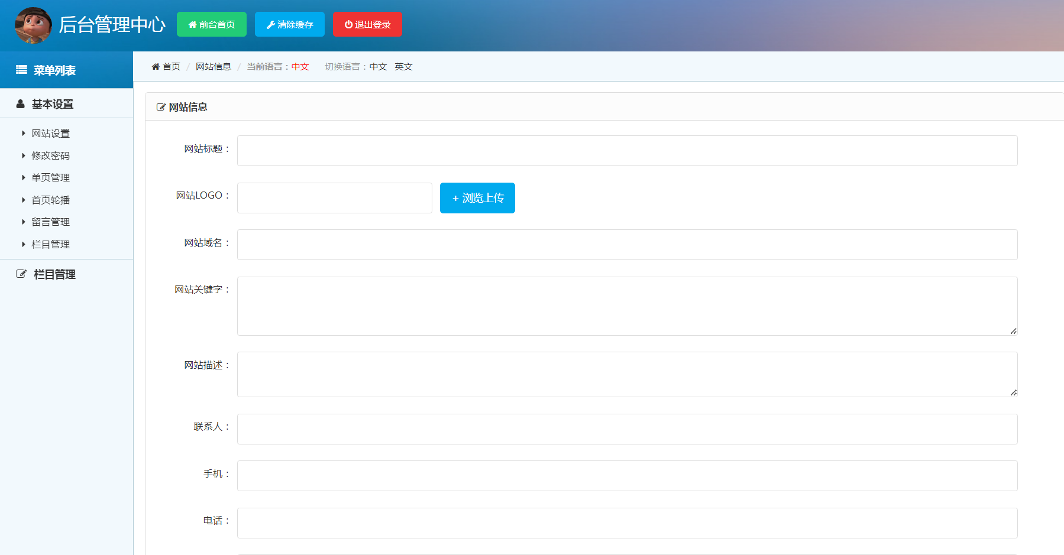Open 修改密码 in the sidebar
1064x555 pixels.
(x=50, y=155)
